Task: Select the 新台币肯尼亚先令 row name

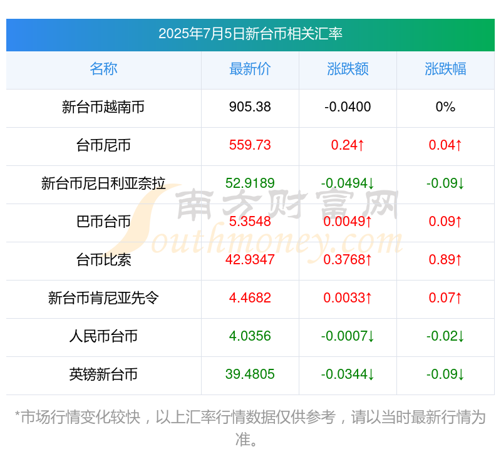Action: point(103,298)
